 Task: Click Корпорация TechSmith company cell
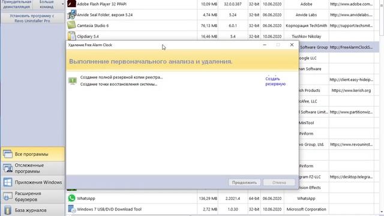point(307,25)
